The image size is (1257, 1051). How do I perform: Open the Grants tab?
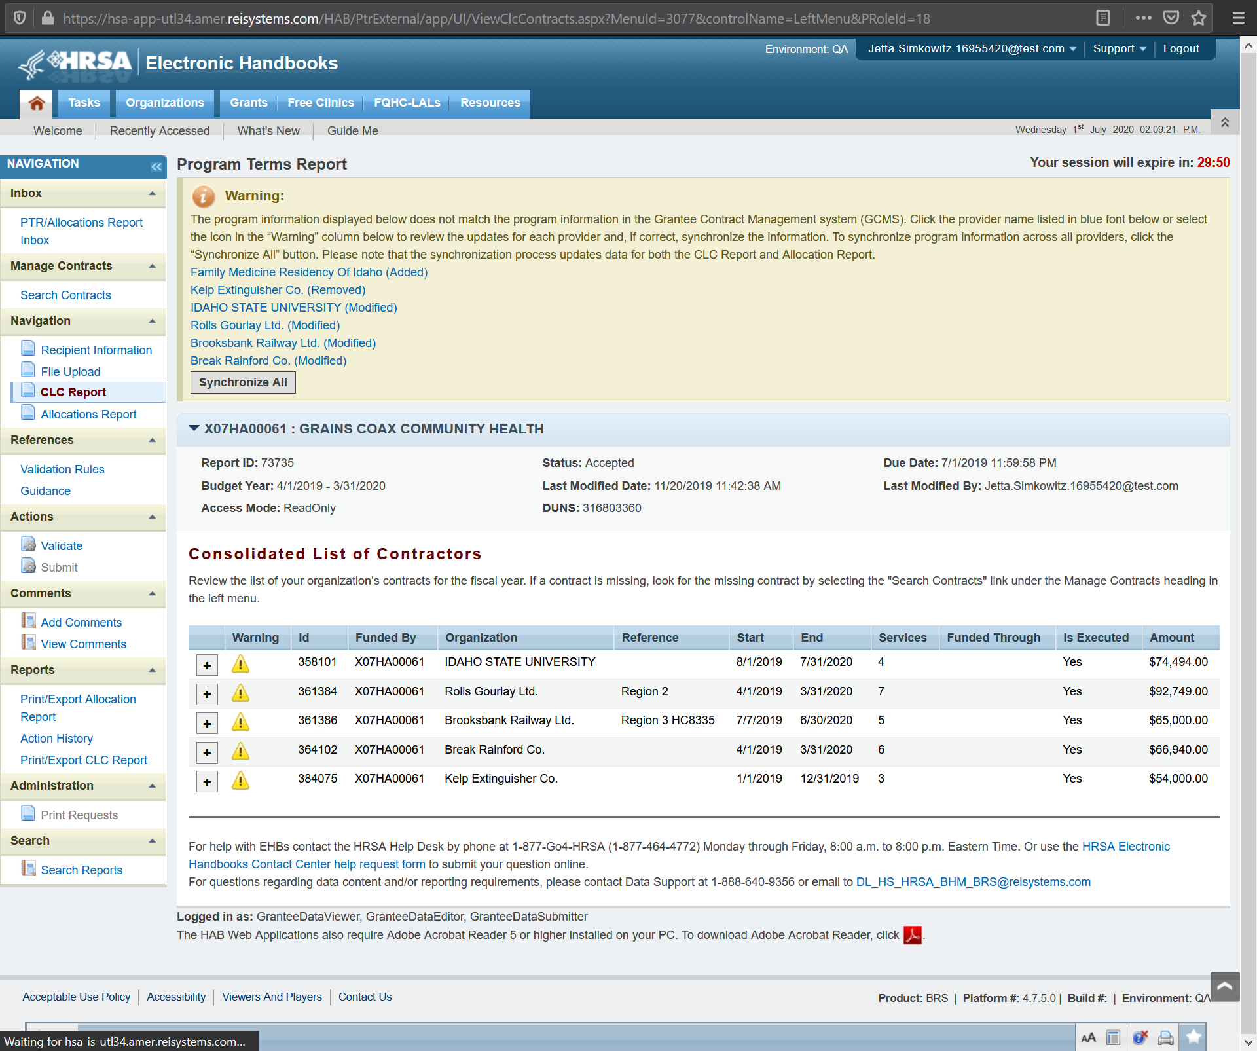tap(248, 103)
